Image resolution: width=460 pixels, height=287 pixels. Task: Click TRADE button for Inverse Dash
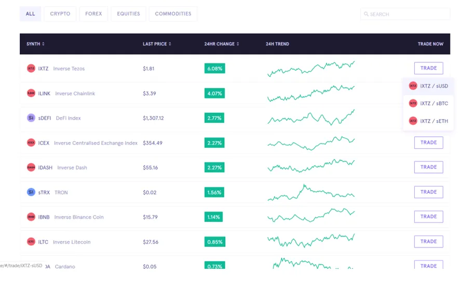click(429, 167)
